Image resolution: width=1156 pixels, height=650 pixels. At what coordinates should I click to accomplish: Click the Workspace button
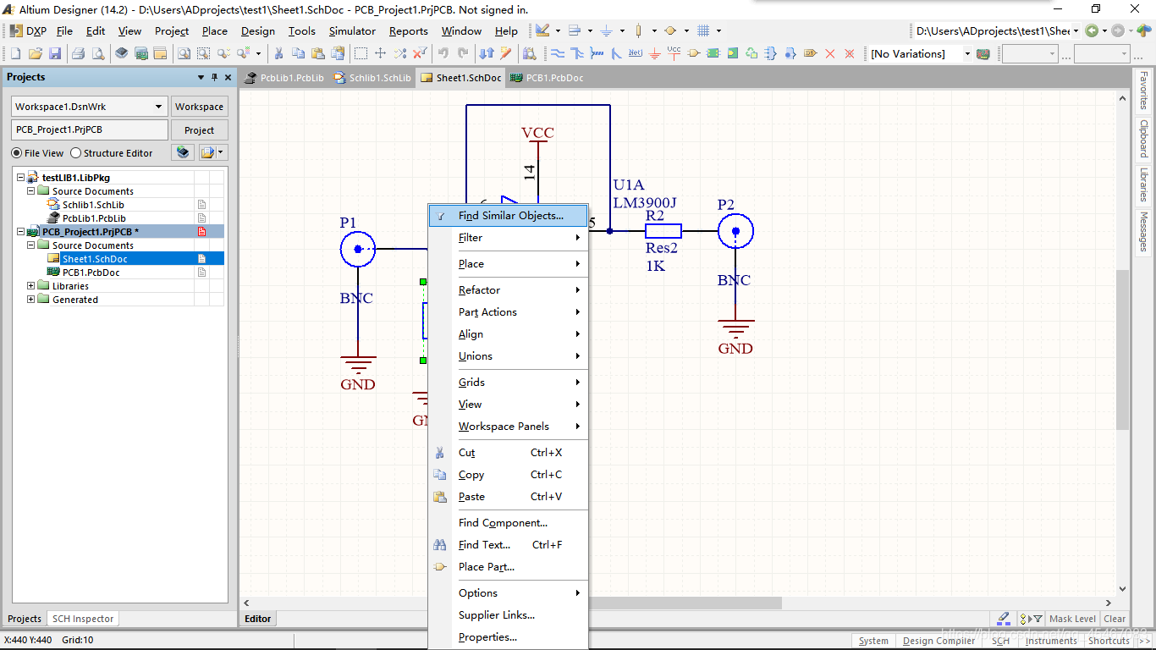coord(200,107)
